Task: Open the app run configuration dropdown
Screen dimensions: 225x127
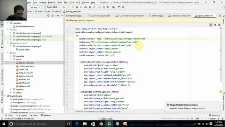Action: coord(35,7)
